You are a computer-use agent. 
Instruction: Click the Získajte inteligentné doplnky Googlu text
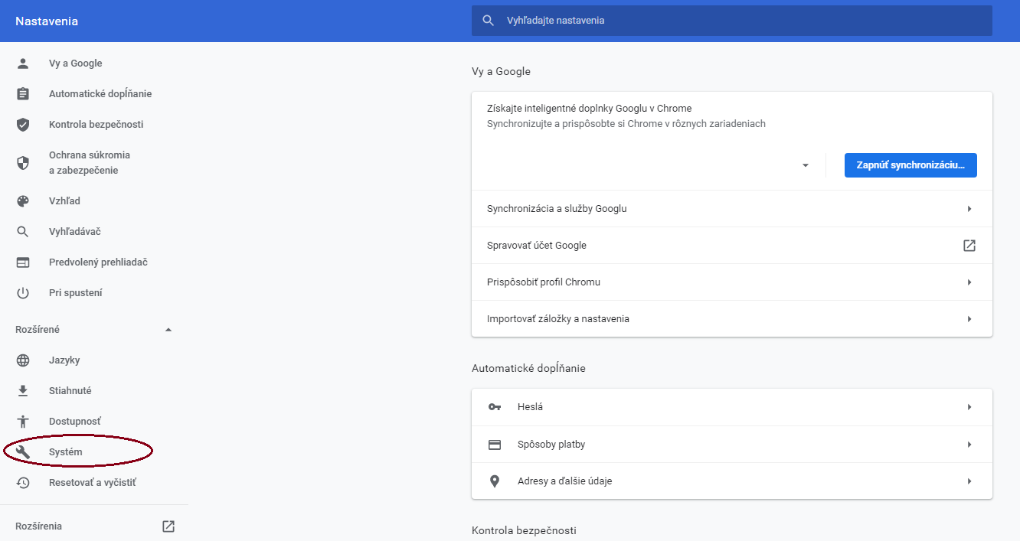click(590, 109)
